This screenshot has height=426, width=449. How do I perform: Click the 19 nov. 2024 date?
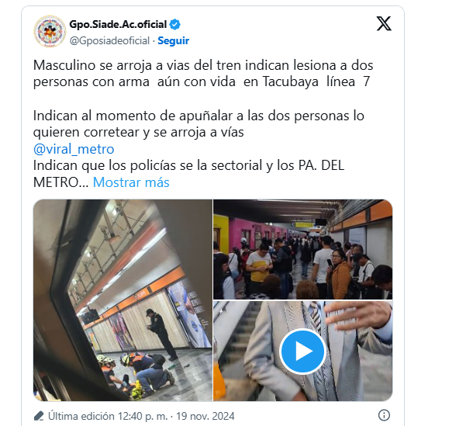205,416
